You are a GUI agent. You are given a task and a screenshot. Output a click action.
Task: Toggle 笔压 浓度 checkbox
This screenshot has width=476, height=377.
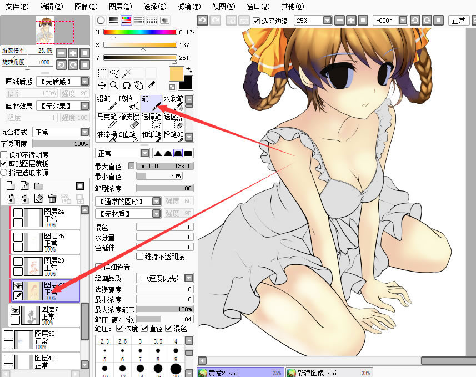click(119, 329)
